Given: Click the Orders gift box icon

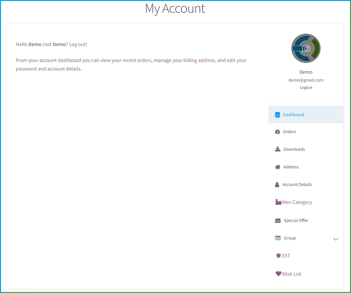Looking at the screenshot, I should click(x=277, y=131).
